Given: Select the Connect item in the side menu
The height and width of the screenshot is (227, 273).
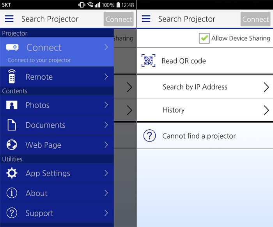Looking at the screenshot, I should click(x=57, y=52).
